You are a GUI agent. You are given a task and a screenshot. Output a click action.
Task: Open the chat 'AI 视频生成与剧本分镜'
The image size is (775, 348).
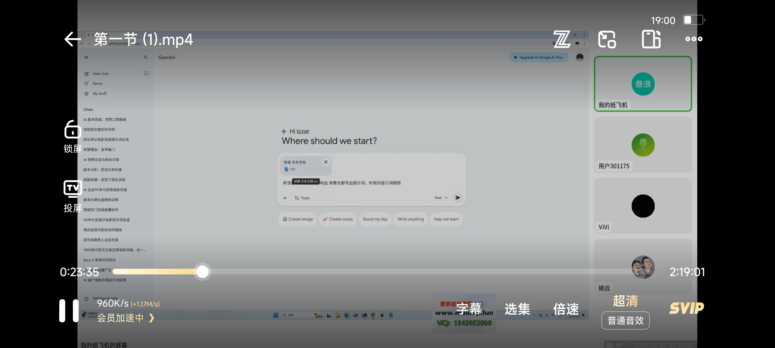point(101,160)
